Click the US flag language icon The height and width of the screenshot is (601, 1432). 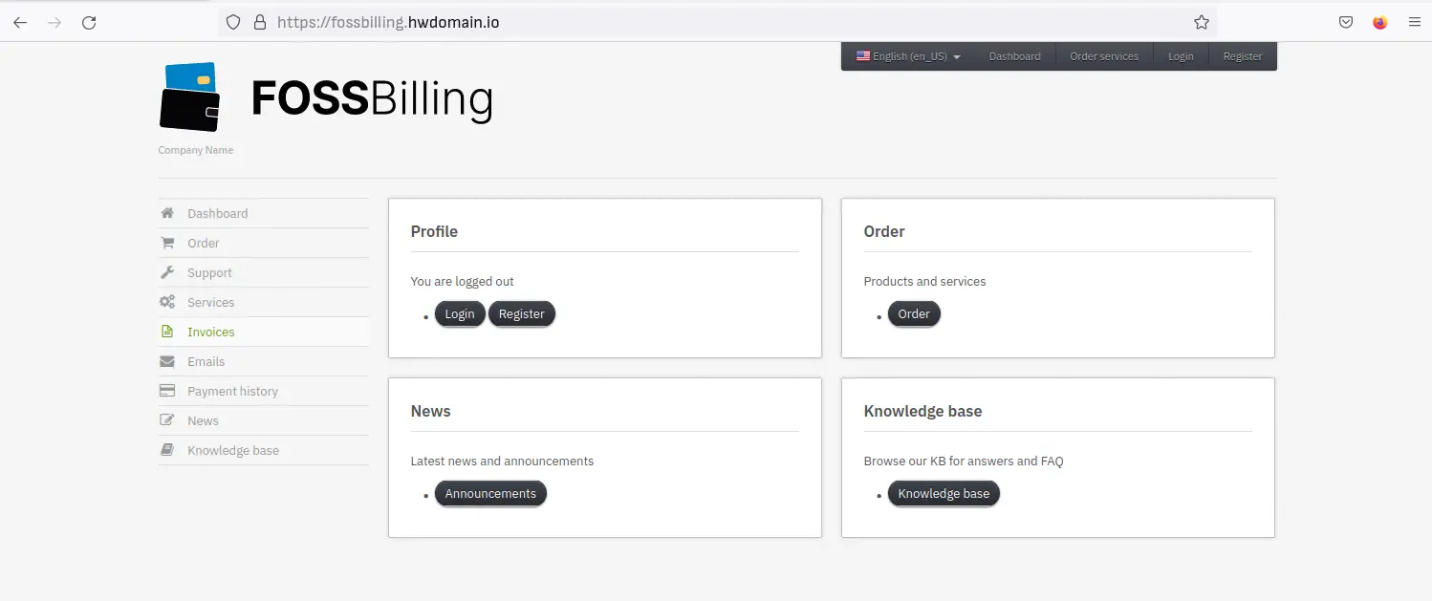(x=863, y=56)
